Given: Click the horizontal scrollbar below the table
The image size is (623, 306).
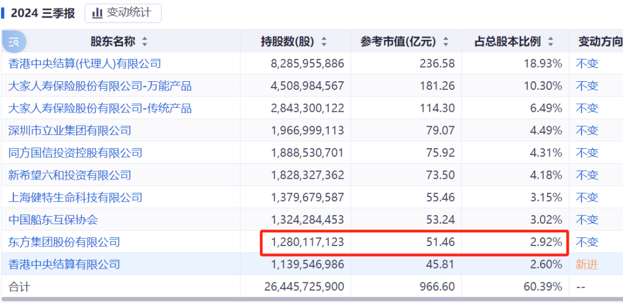Looking at the screenshot, I should (x=311, y=299).
